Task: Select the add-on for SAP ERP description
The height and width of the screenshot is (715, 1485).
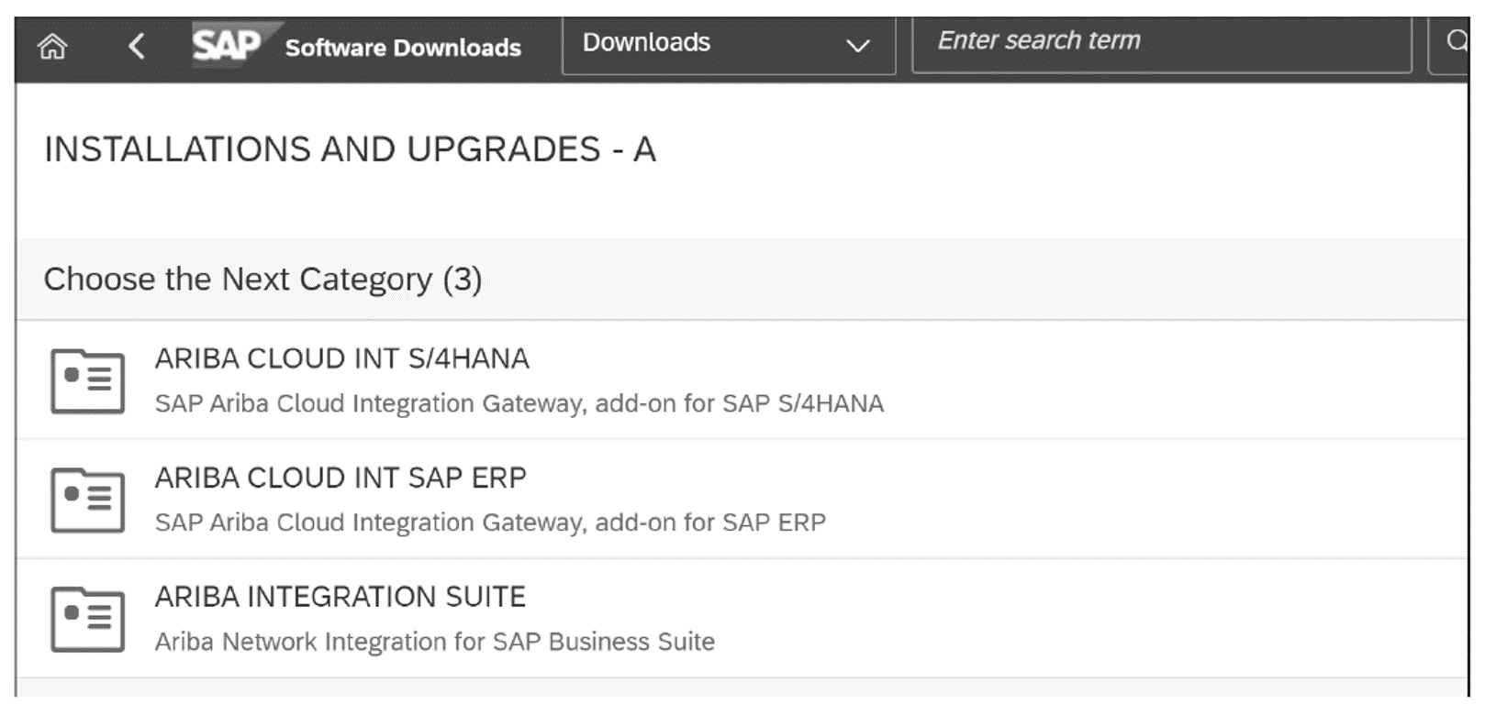Action: 490,522
